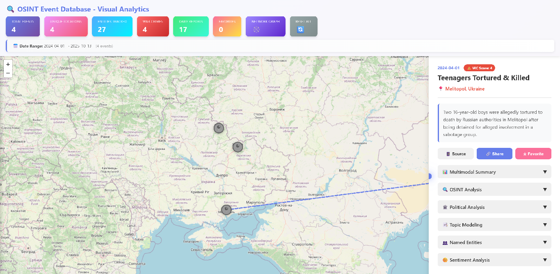Click the Network Graph icon card
Viewport: 560px width, 274px height.
coord(265,27)
